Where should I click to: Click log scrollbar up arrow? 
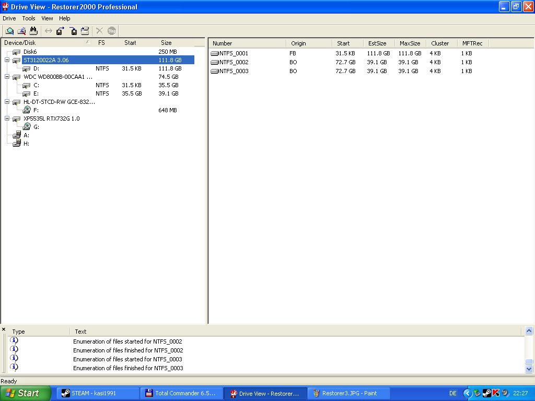tap(529, 331)
